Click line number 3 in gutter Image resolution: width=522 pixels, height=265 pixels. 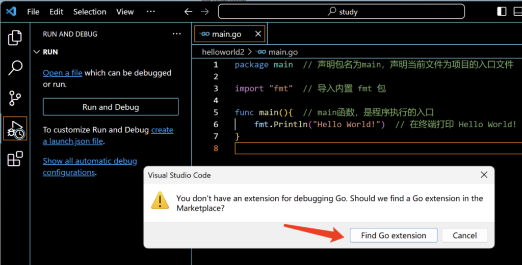pos(216,89)
